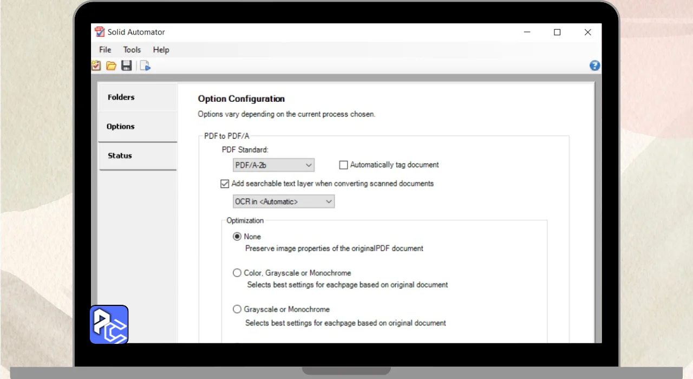This screenshot has width=693, height=379.
Task: Switch to the Status tab
Action: pyautogui.click(x=120, y=156)
